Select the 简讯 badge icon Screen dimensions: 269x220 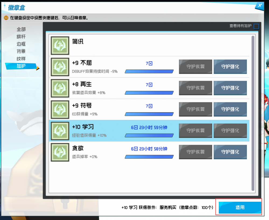point(60,45)
